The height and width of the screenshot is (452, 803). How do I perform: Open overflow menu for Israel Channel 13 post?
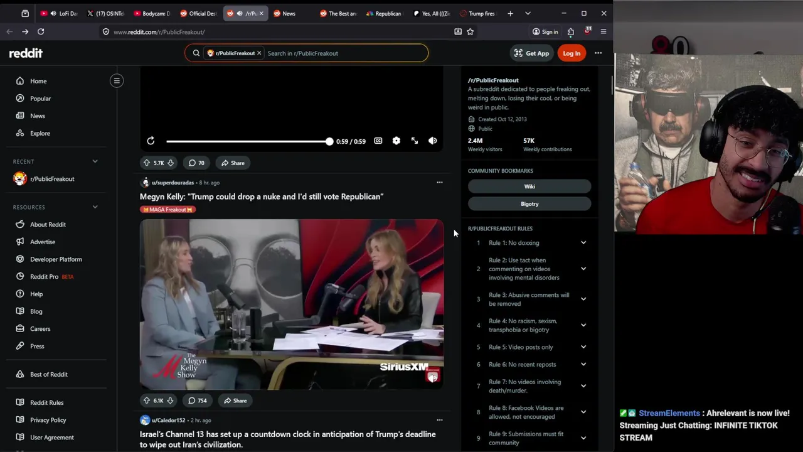pyautogui.click(x=439, y=420)
